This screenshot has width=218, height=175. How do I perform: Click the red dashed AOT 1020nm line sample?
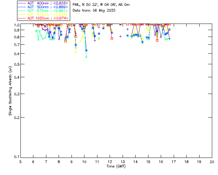[x=22, y=18]
